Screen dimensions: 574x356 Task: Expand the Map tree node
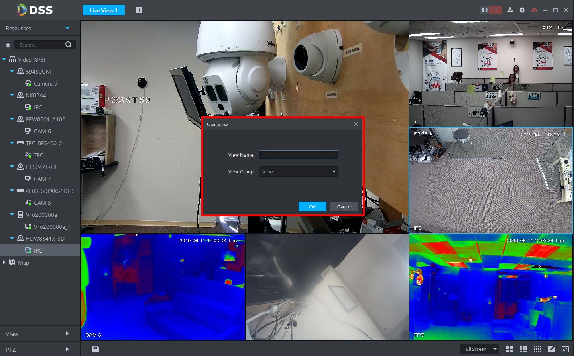[x=4, y=262]
